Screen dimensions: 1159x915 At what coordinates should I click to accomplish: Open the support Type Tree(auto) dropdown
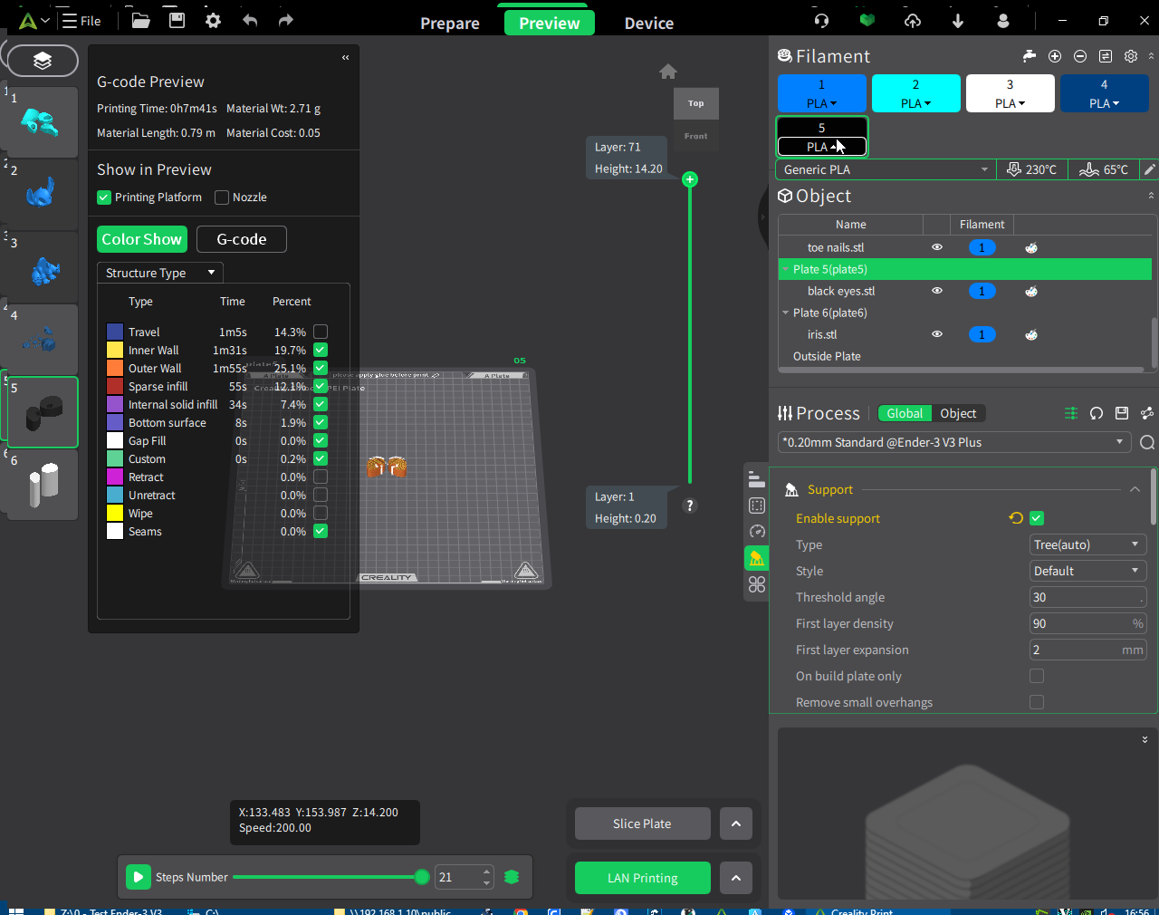(1087, 544)
